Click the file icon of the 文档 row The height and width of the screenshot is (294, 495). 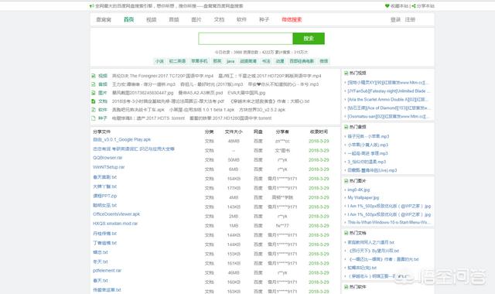point(94,101)
